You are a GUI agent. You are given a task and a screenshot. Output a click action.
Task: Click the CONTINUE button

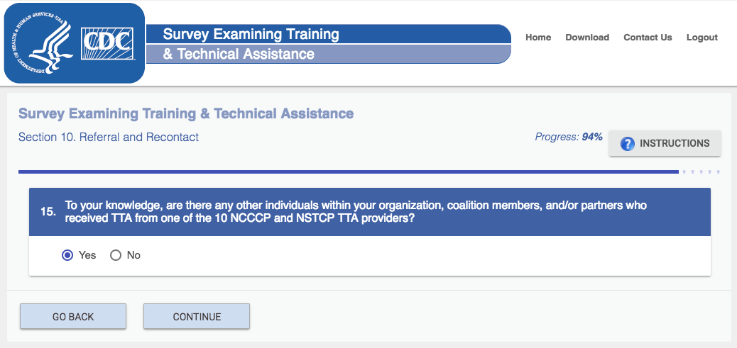[x=197, y=317]
